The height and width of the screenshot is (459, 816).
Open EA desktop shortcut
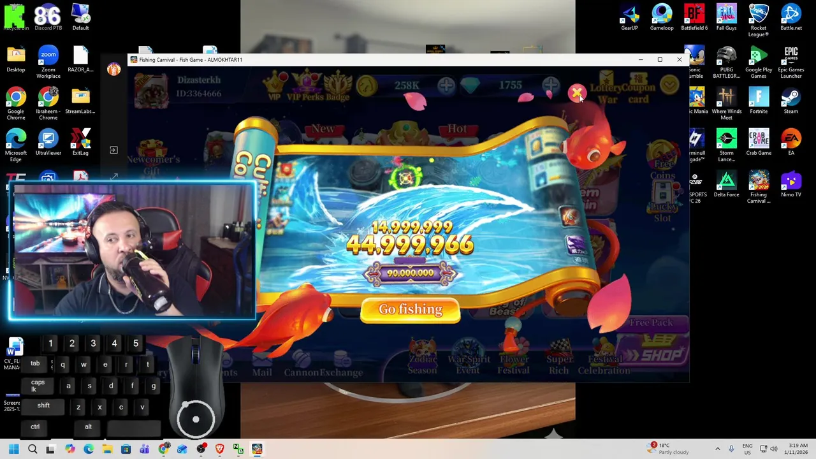click(791, 142)
